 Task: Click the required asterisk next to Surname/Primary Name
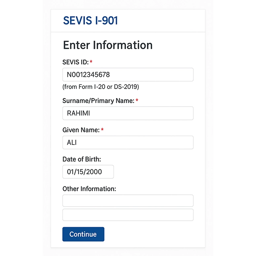(x=137, y=101)
